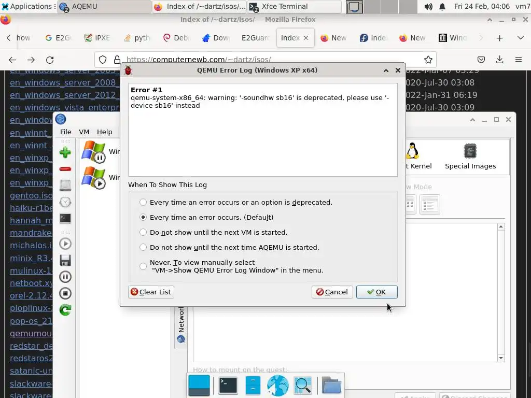Click the Clear List button
Screen dimensions: 531x398
click(151, 292)
